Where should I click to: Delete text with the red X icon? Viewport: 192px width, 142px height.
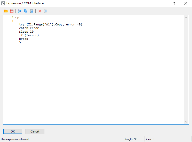pyautogui.click(x=40, y=11)
